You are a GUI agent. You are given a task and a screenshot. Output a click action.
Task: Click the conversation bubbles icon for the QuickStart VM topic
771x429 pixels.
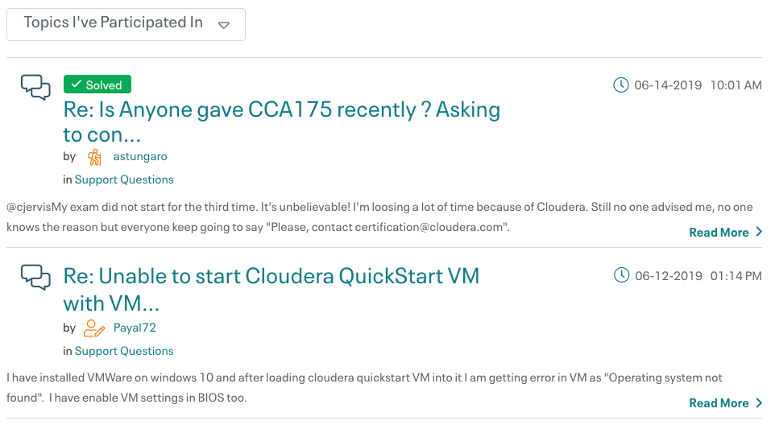coord(35,277)
